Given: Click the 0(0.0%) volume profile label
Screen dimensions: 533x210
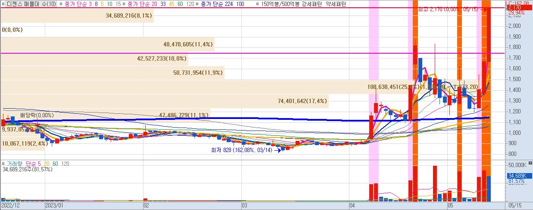Looking at the screenshot, I should (x=12, y=30).
